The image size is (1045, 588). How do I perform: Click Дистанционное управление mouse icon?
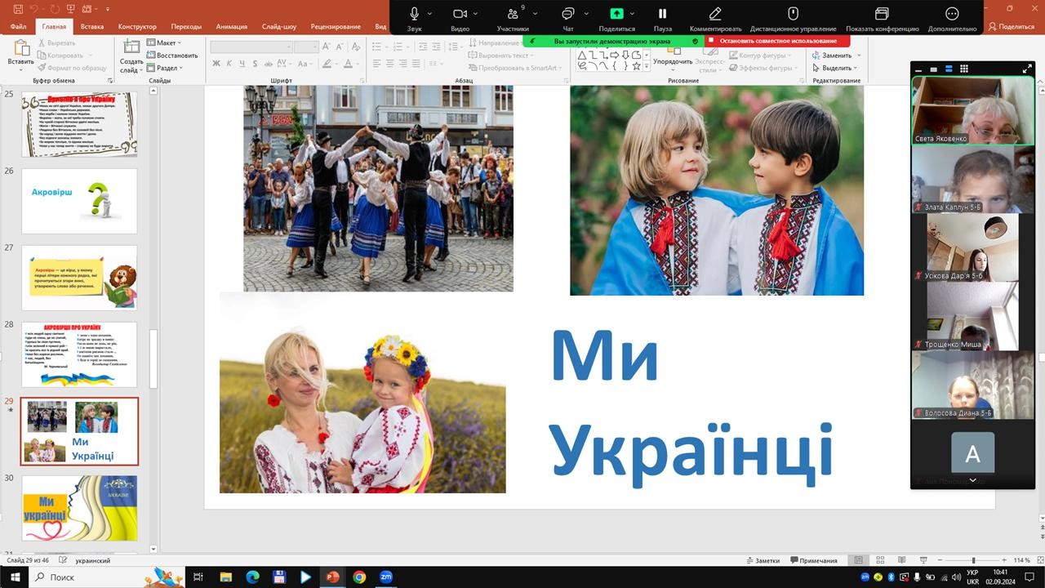click(x=792, y=15)
